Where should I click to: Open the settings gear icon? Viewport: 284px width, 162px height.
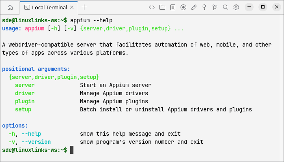click(236, 7)
